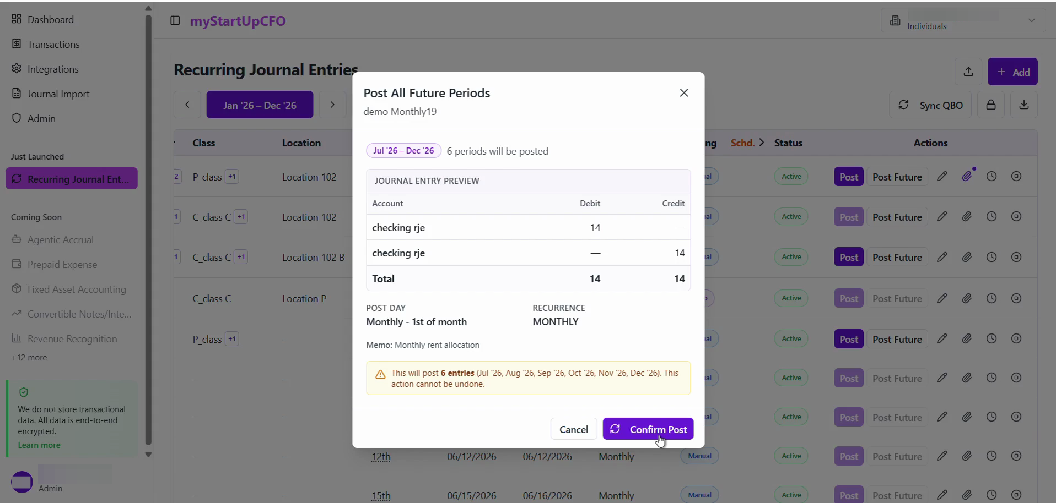Open attachments for Location 102 P_class row
Viewport: 1056px width, 503px height.
(x=967, y=176)
